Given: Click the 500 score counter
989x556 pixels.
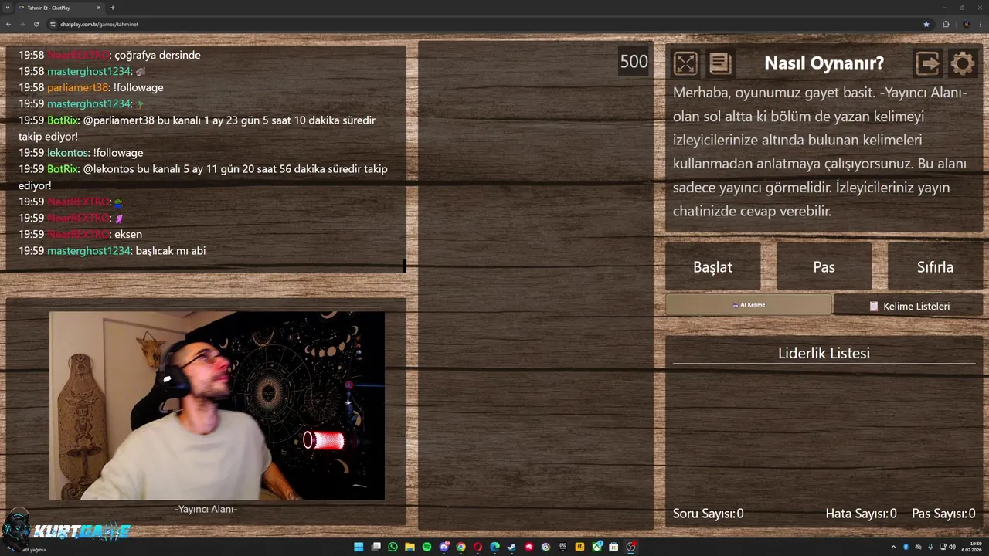Looking at the screenshot, I should tap(634, 62).
